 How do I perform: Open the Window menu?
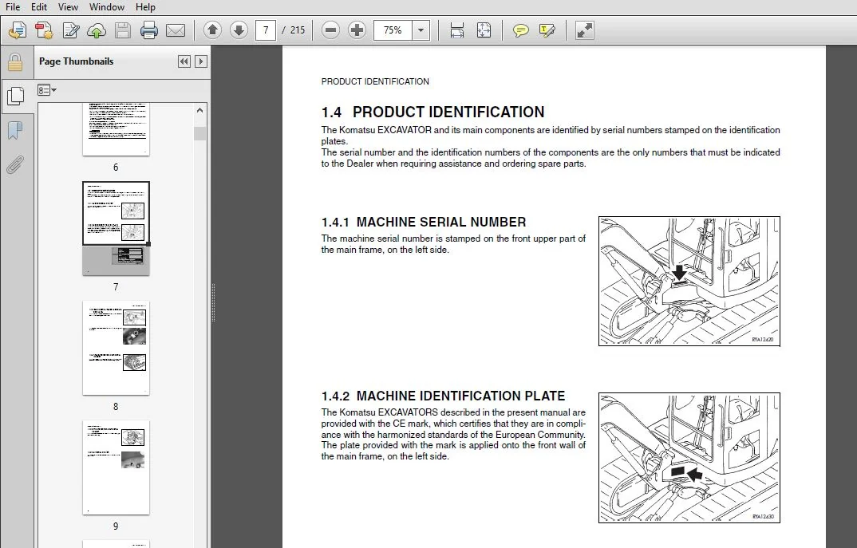pyautogui.click(x=107, y=7)
